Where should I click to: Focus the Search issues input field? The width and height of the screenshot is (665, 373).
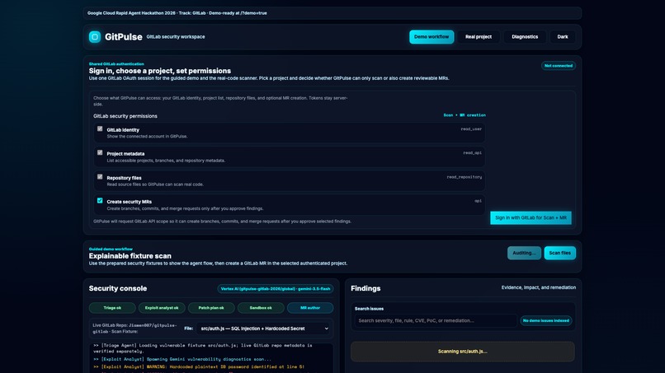click(436, 320)
